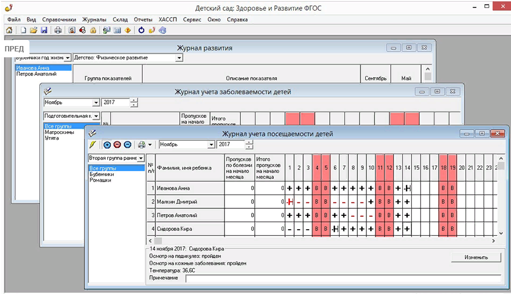Open 'Детство: Физическое развитие' dropdown
Viewport: 511px width, 294px height.
tap(179, 58)
